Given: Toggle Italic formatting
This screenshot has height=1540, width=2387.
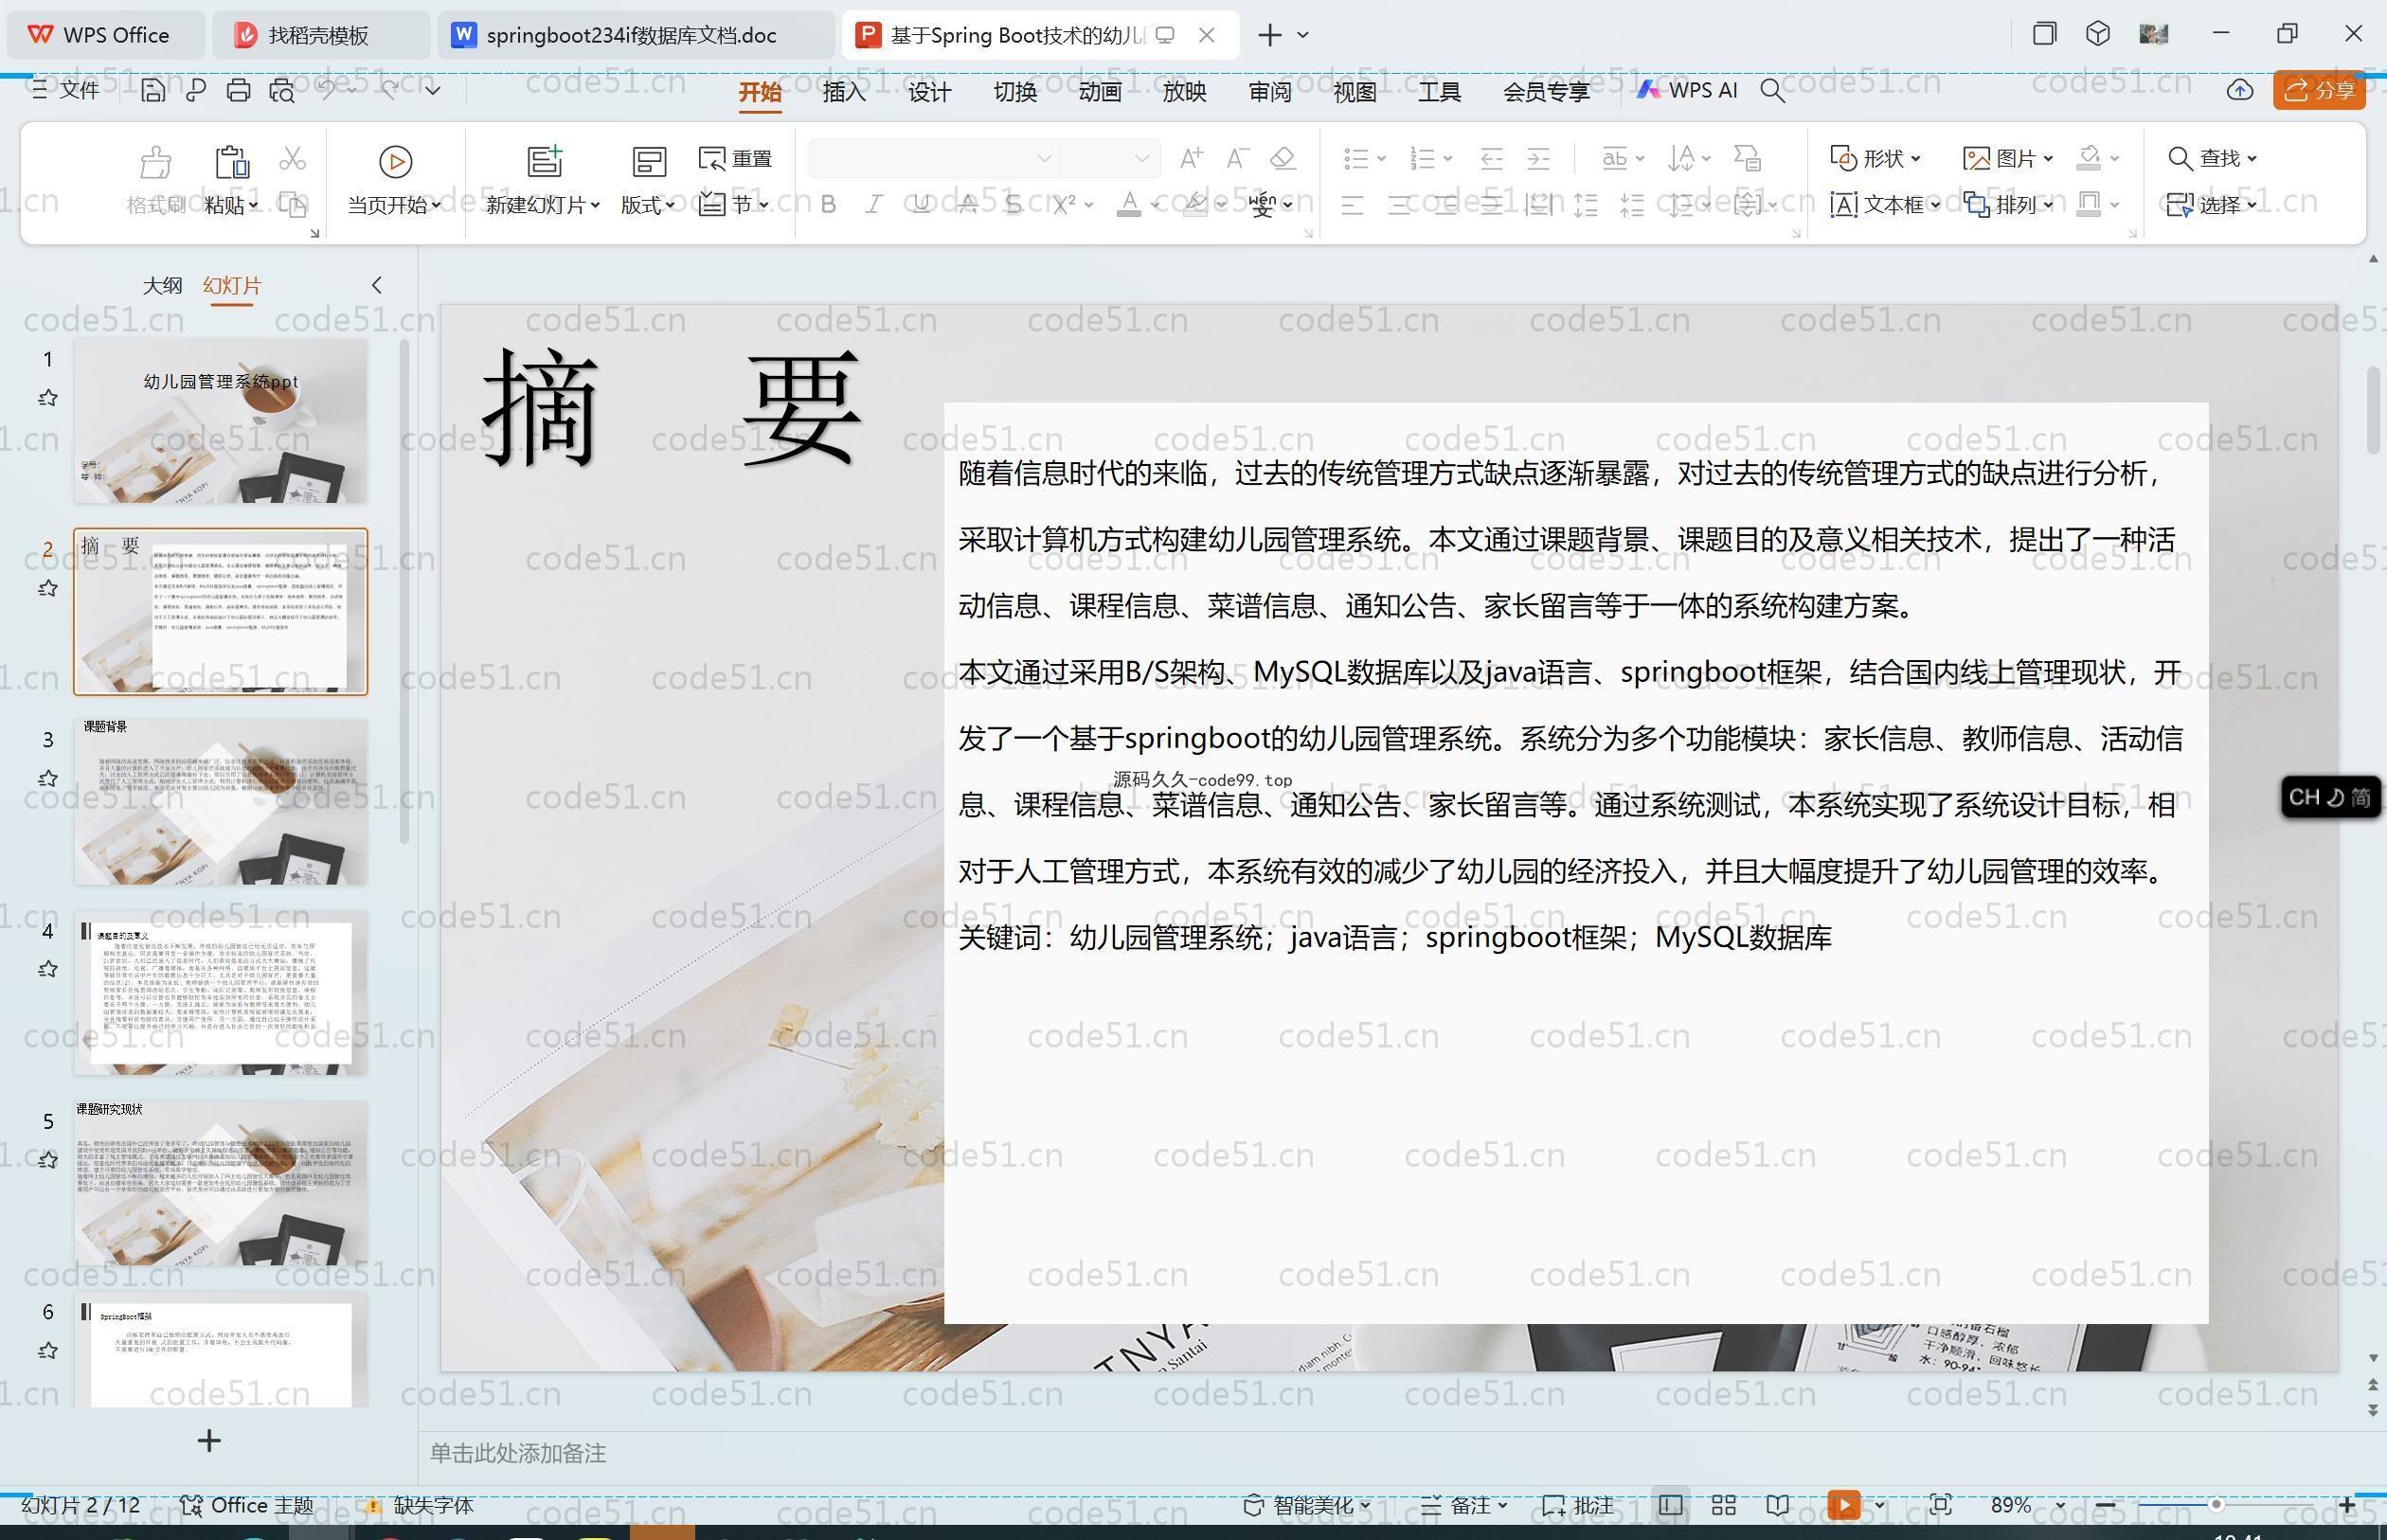Looking at the screenshot, I should 874,204.
